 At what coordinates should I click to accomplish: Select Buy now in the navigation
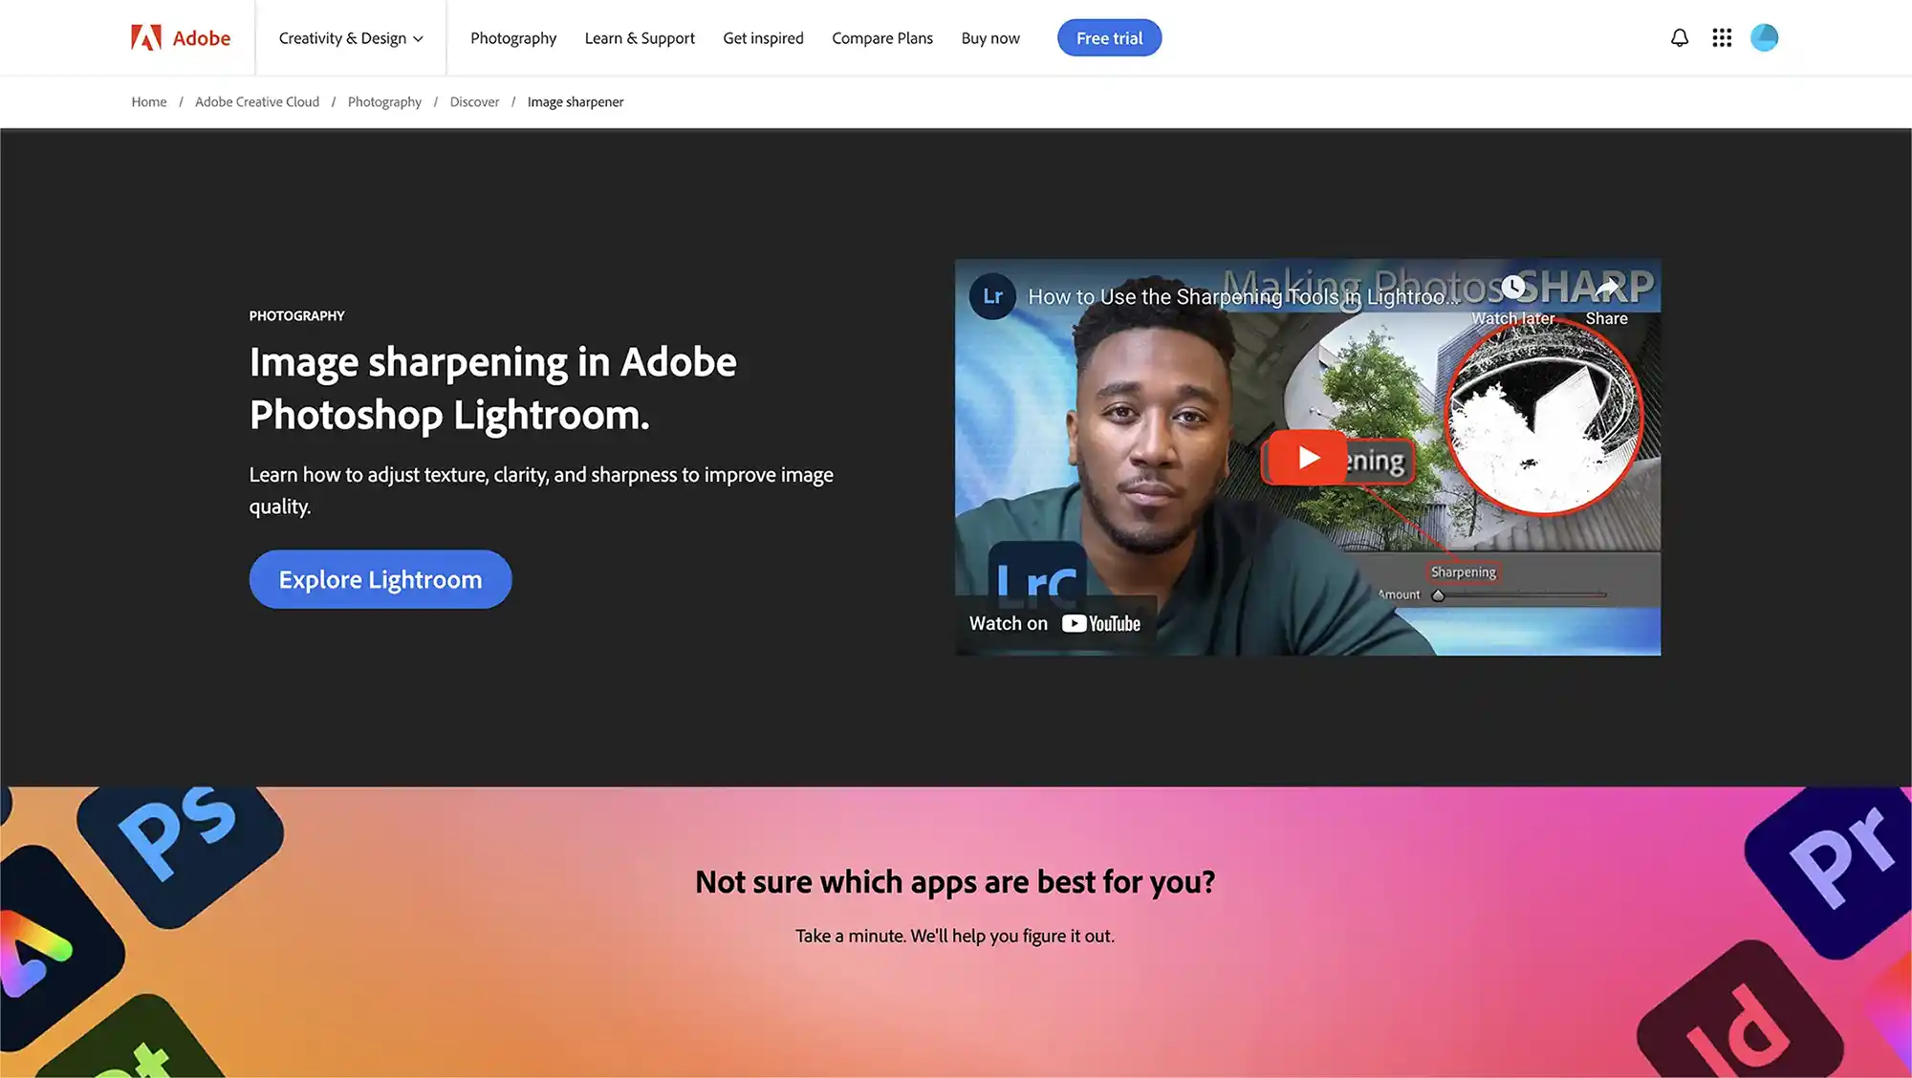[x=990, y=38]
